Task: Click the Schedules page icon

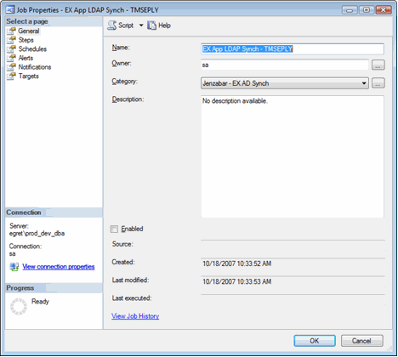Action: point(12,49)
